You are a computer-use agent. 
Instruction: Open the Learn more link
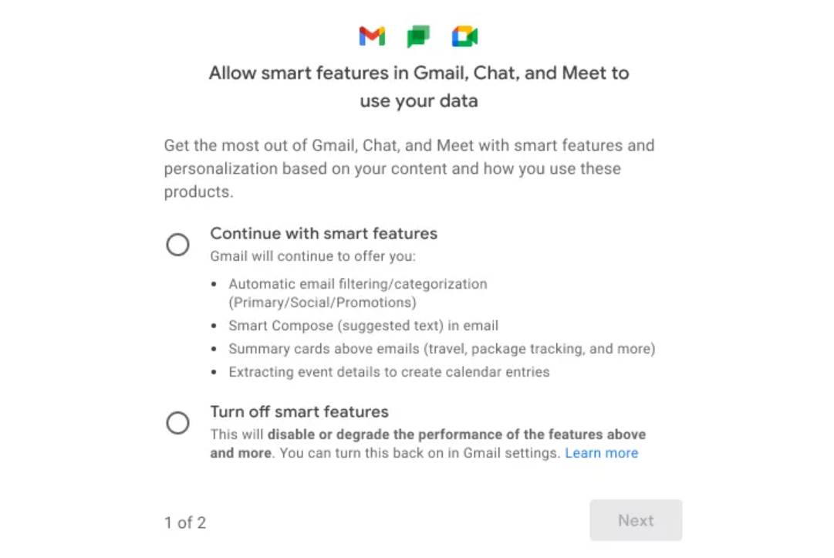602,453
